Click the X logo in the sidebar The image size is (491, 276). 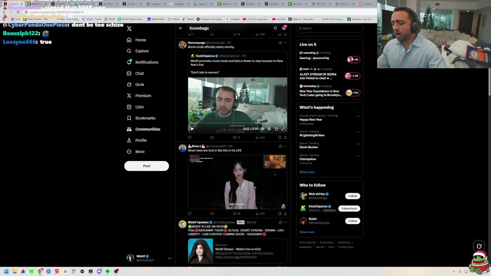point(129,29)
